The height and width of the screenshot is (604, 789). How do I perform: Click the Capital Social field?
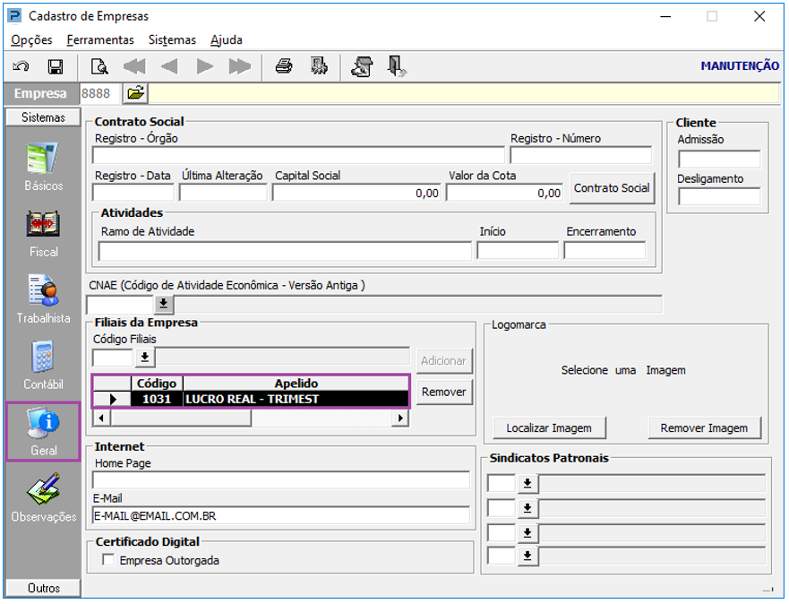[356, 193]
